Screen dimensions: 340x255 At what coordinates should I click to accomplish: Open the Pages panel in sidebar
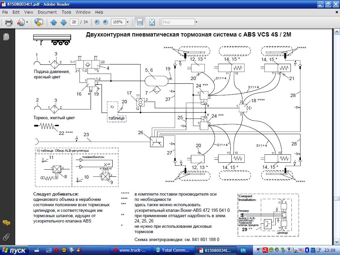[6, 37]
